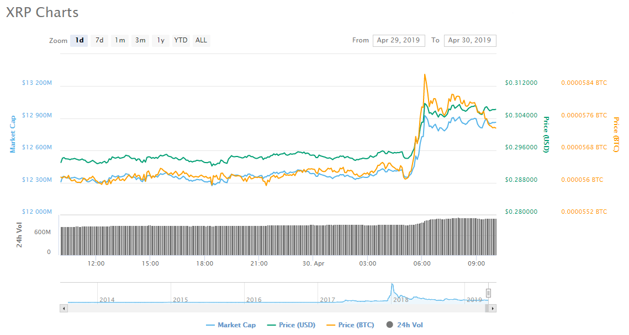The image size is (629, 335).
Task: Click the From date field Apr 29, 2019
Action: (x=398, y=40)
